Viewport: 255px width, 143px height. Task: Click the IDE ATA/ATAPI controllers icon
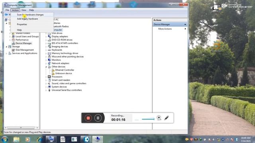(x=49, y=43)
